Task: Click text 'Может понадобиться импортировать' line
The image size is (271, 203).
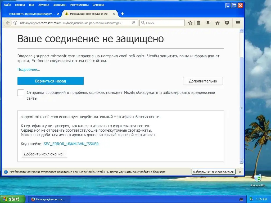Action: [x=88, y=135]
